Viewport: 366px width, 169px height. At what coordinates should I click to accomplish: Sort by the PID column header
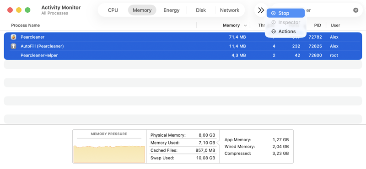point(318,25)
